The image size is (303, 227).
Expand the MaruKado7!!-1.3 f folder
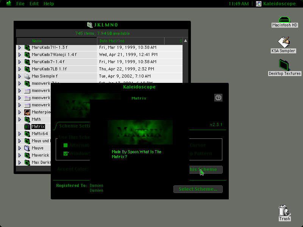pos(20,48)
